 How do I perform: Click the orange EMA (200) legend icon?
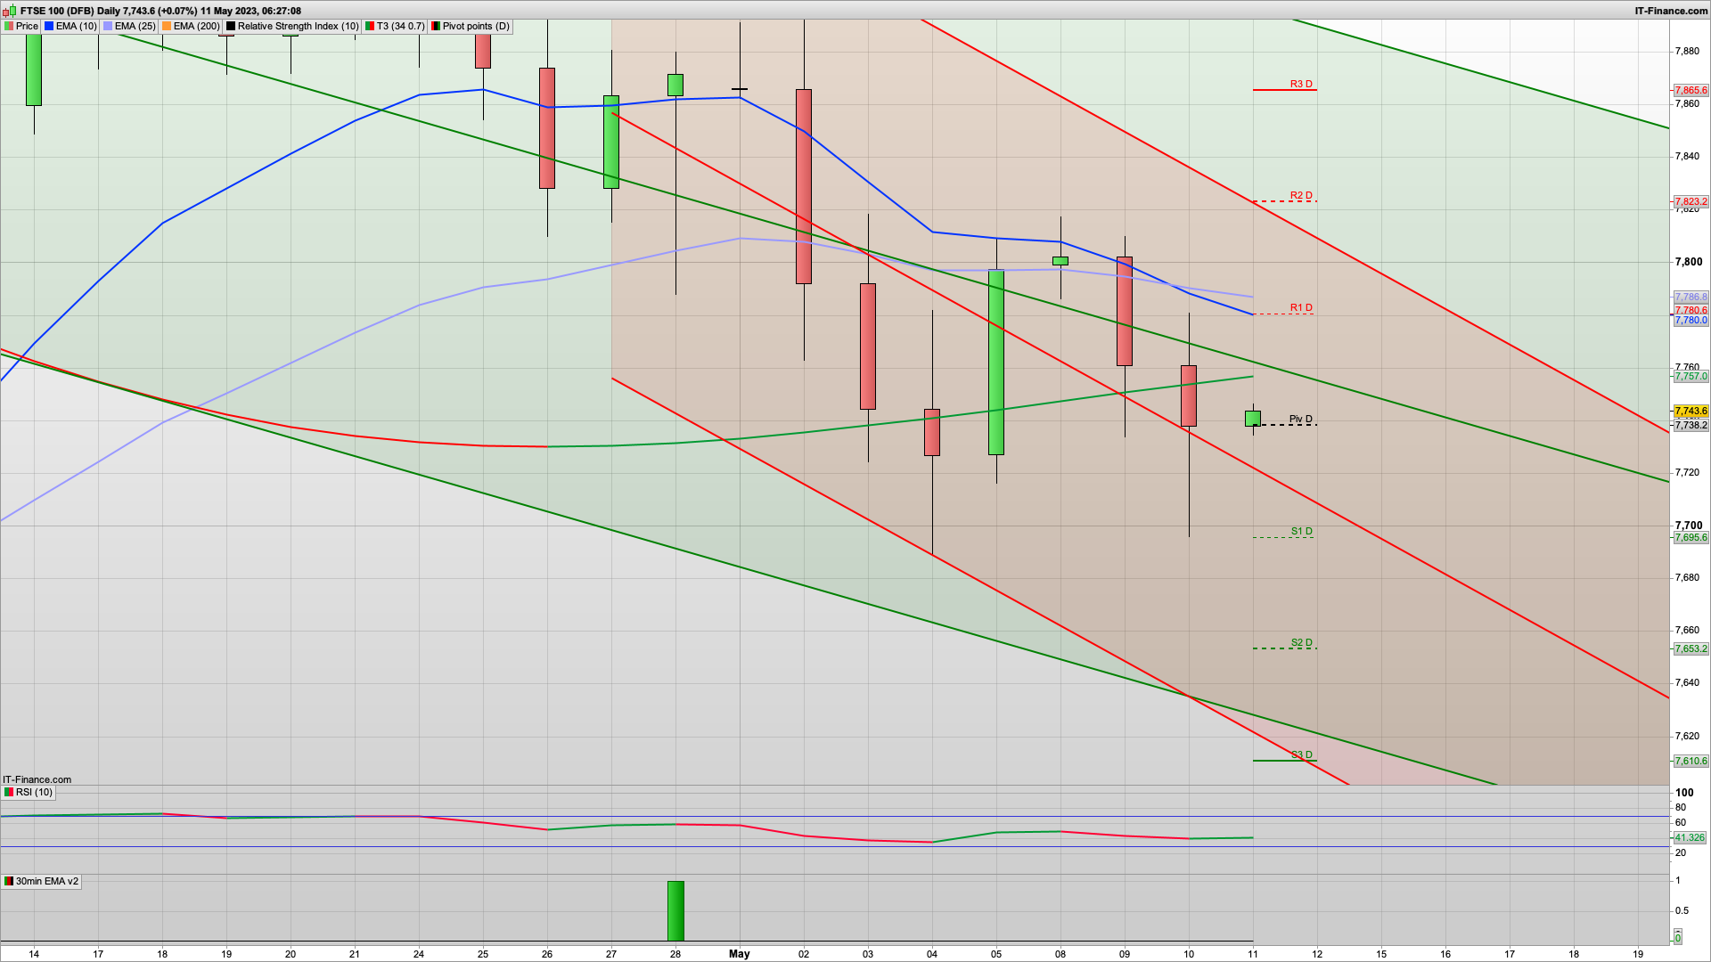click(167, 26)
